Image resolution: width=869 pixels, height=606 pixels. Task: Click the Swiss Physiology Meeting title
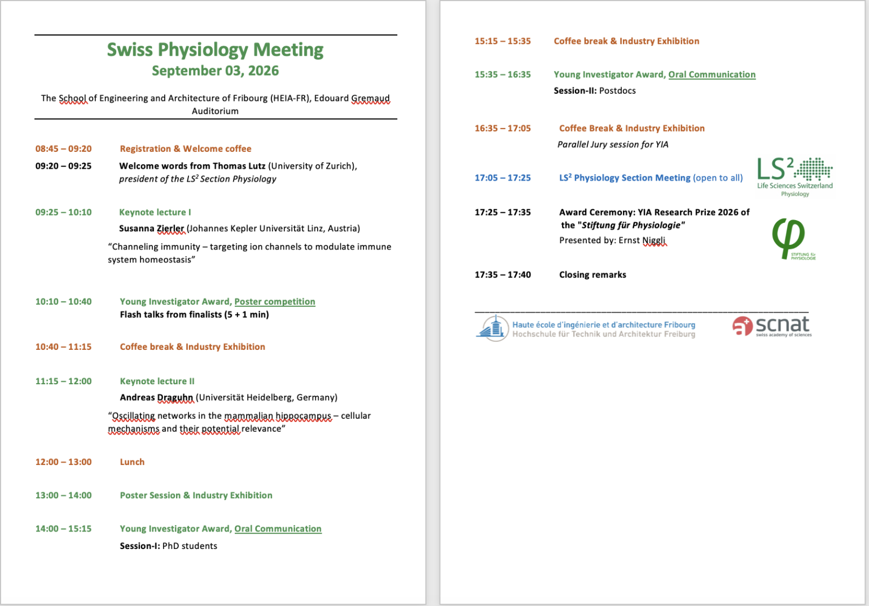click(x=215, y=50)
